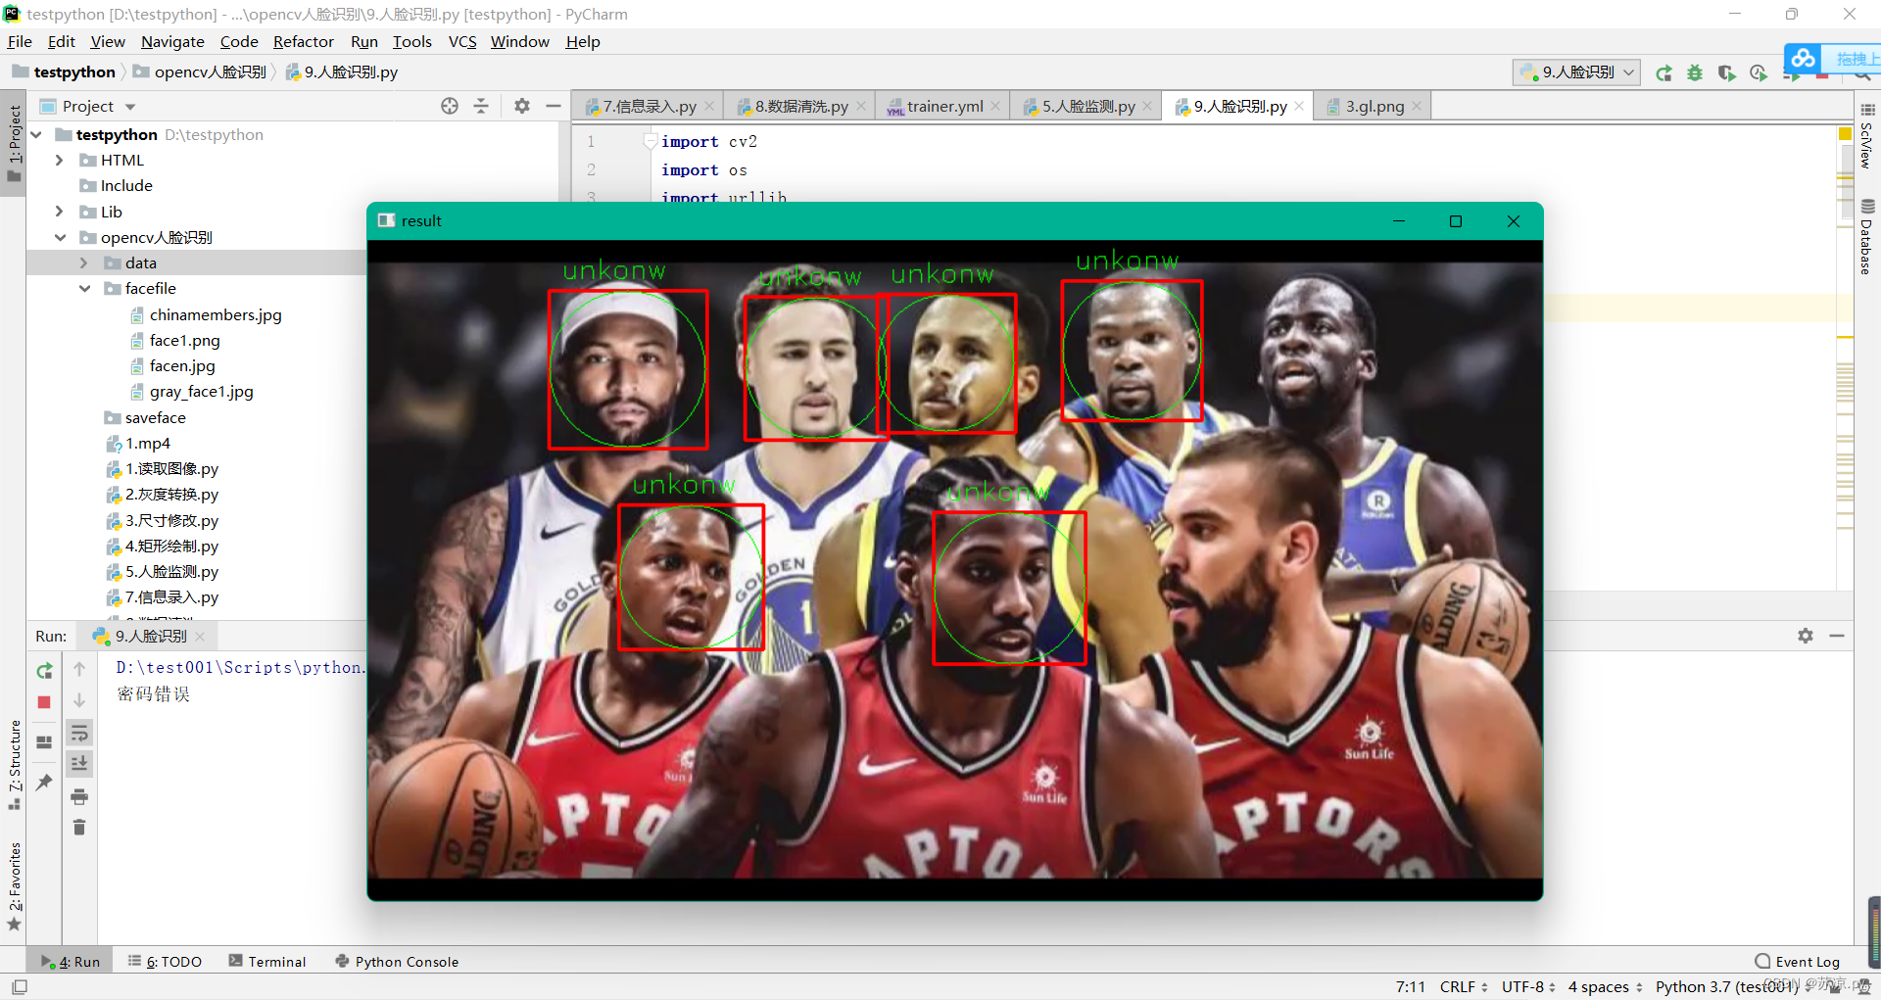This screenshot has width=1881, height=1000.
Task: Clear all Run console output
Action: coord(79,828)
